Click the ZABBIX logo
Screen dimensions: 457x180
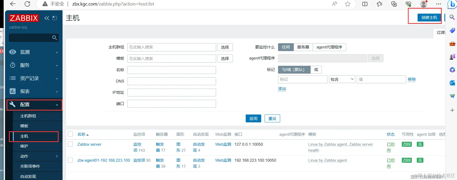[x=24, y=18]
